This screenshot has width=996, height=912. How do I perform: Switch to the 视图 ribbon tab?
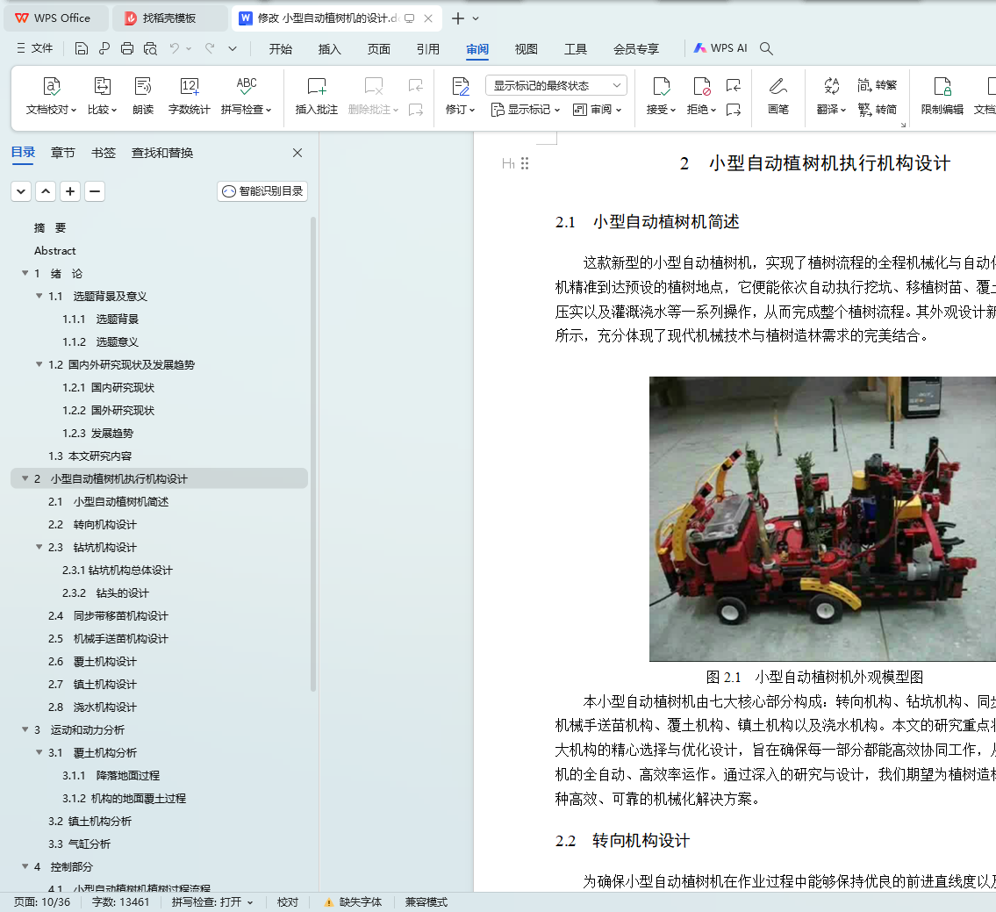pyautogui.click(x=526, y=49)
